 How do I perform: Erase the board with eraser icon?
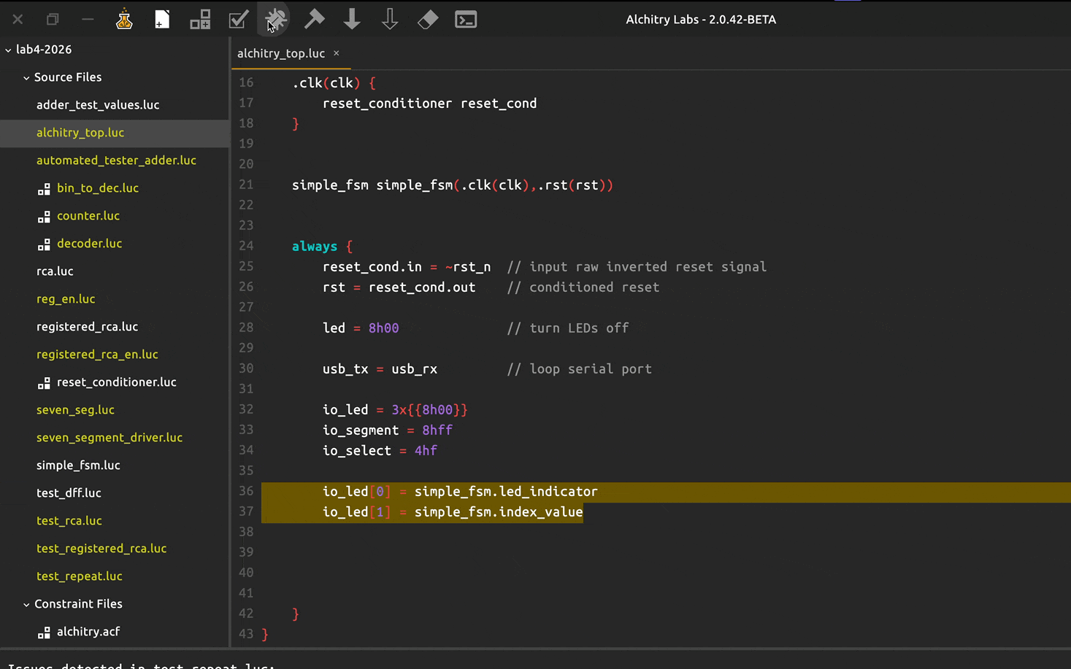tap(428, 20)
